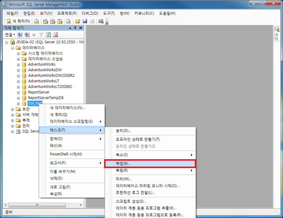Click the Analysis Services XMLA Query icon

point(60,21)
